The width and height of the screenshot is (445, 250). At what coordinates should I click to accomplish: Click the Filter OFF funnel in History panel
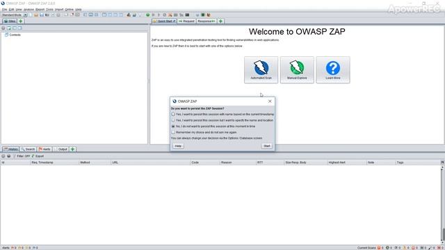click(x=22, y=156)
